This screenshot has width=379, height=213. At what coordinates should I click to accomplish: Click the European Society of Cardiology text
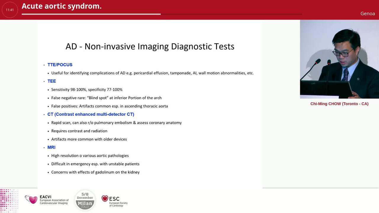tap(118, 204)
